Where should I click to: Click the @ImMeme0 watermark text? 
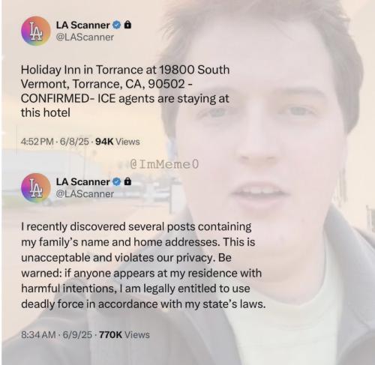click(164, 164)
